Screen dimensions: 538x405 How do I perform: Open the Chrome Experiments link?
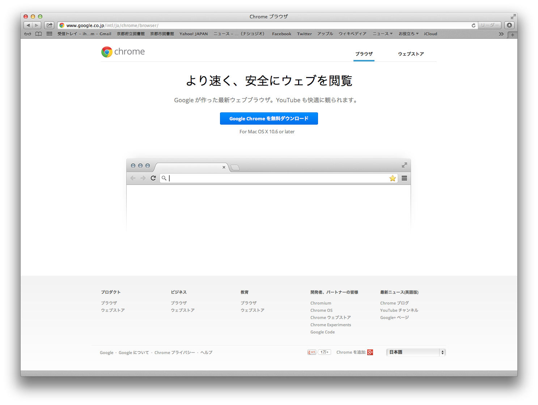[x=331, y=325]
